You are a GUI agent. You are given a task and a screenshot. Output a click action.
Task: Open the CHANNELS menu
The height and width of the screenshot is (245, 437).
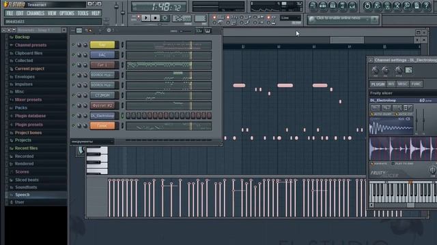[36, 14]
